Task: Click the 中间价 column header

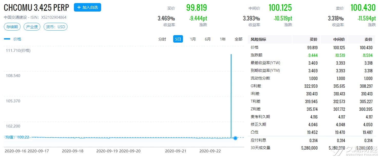Action: (x=339, y=39)
